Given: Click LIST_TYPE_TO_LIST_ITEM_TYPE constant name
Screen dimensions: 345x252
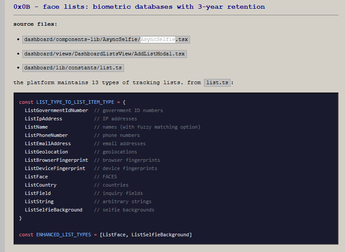Looking at the screenshot, I should point(75,102).
